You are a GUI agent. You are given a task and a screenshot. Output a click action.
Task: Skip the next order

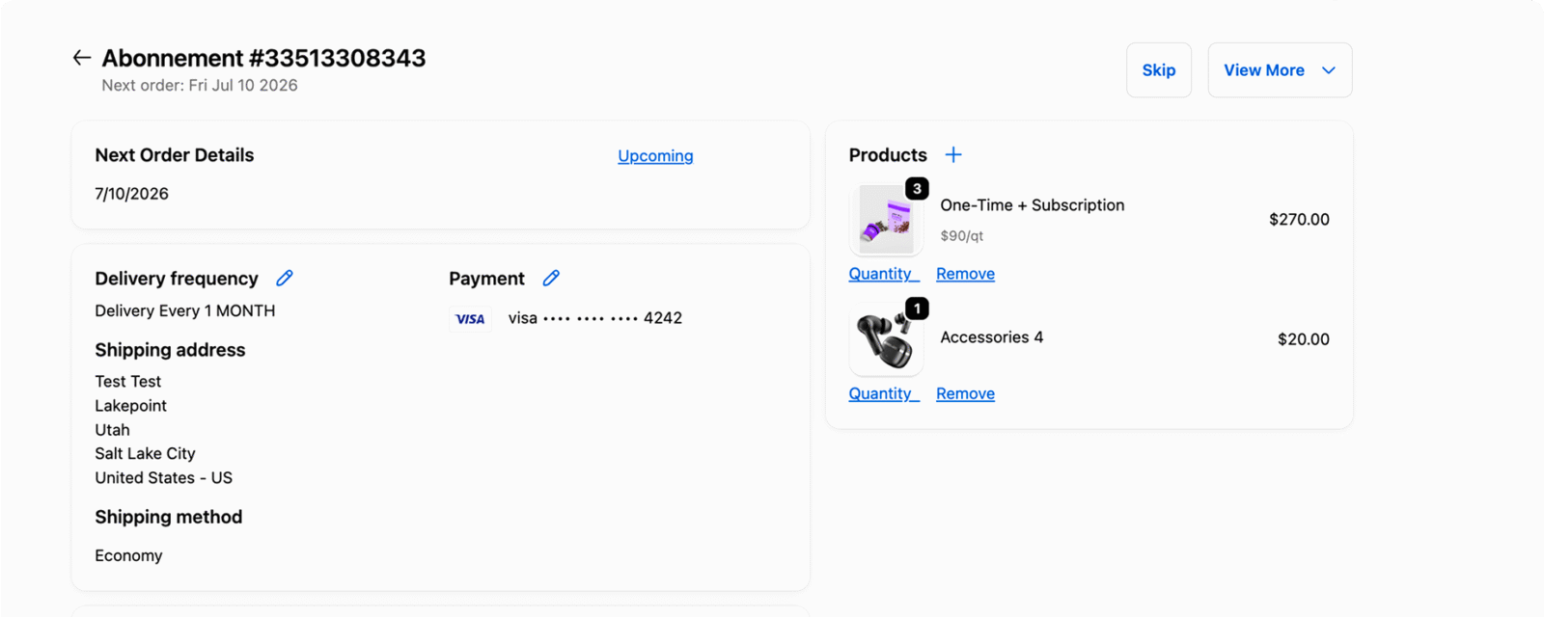click(x=1159, y=70)
